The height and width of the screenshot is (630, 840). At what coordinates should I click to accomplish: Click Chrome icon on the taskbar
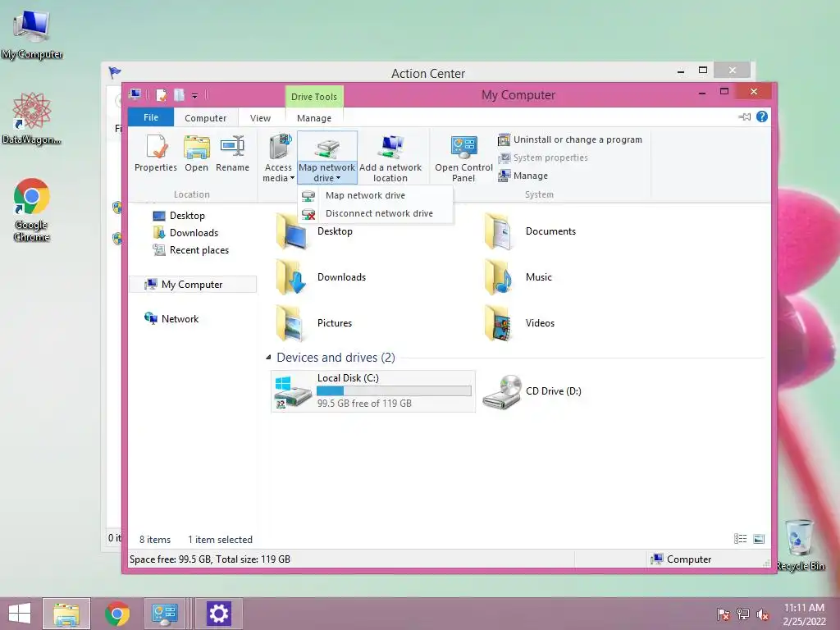tap(116, 614)
